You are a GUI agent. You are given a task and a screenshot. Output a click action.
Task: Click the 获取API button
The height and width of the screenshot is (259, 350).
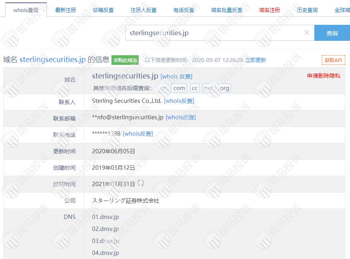coord(333,60)
